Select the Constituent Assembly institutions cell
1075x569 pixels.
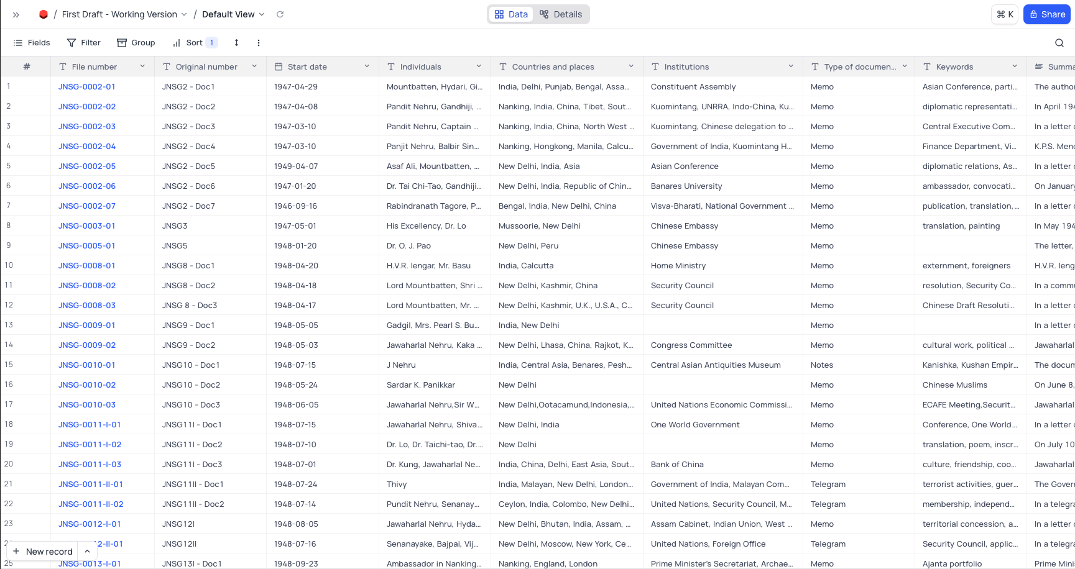[693, 87]
